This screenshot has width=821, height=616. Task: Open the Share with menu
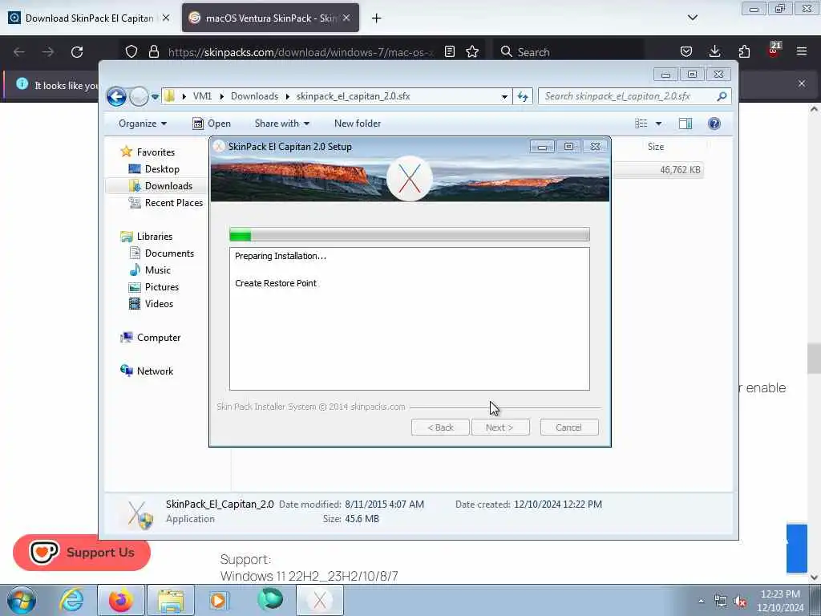click(x=281, y=124)
